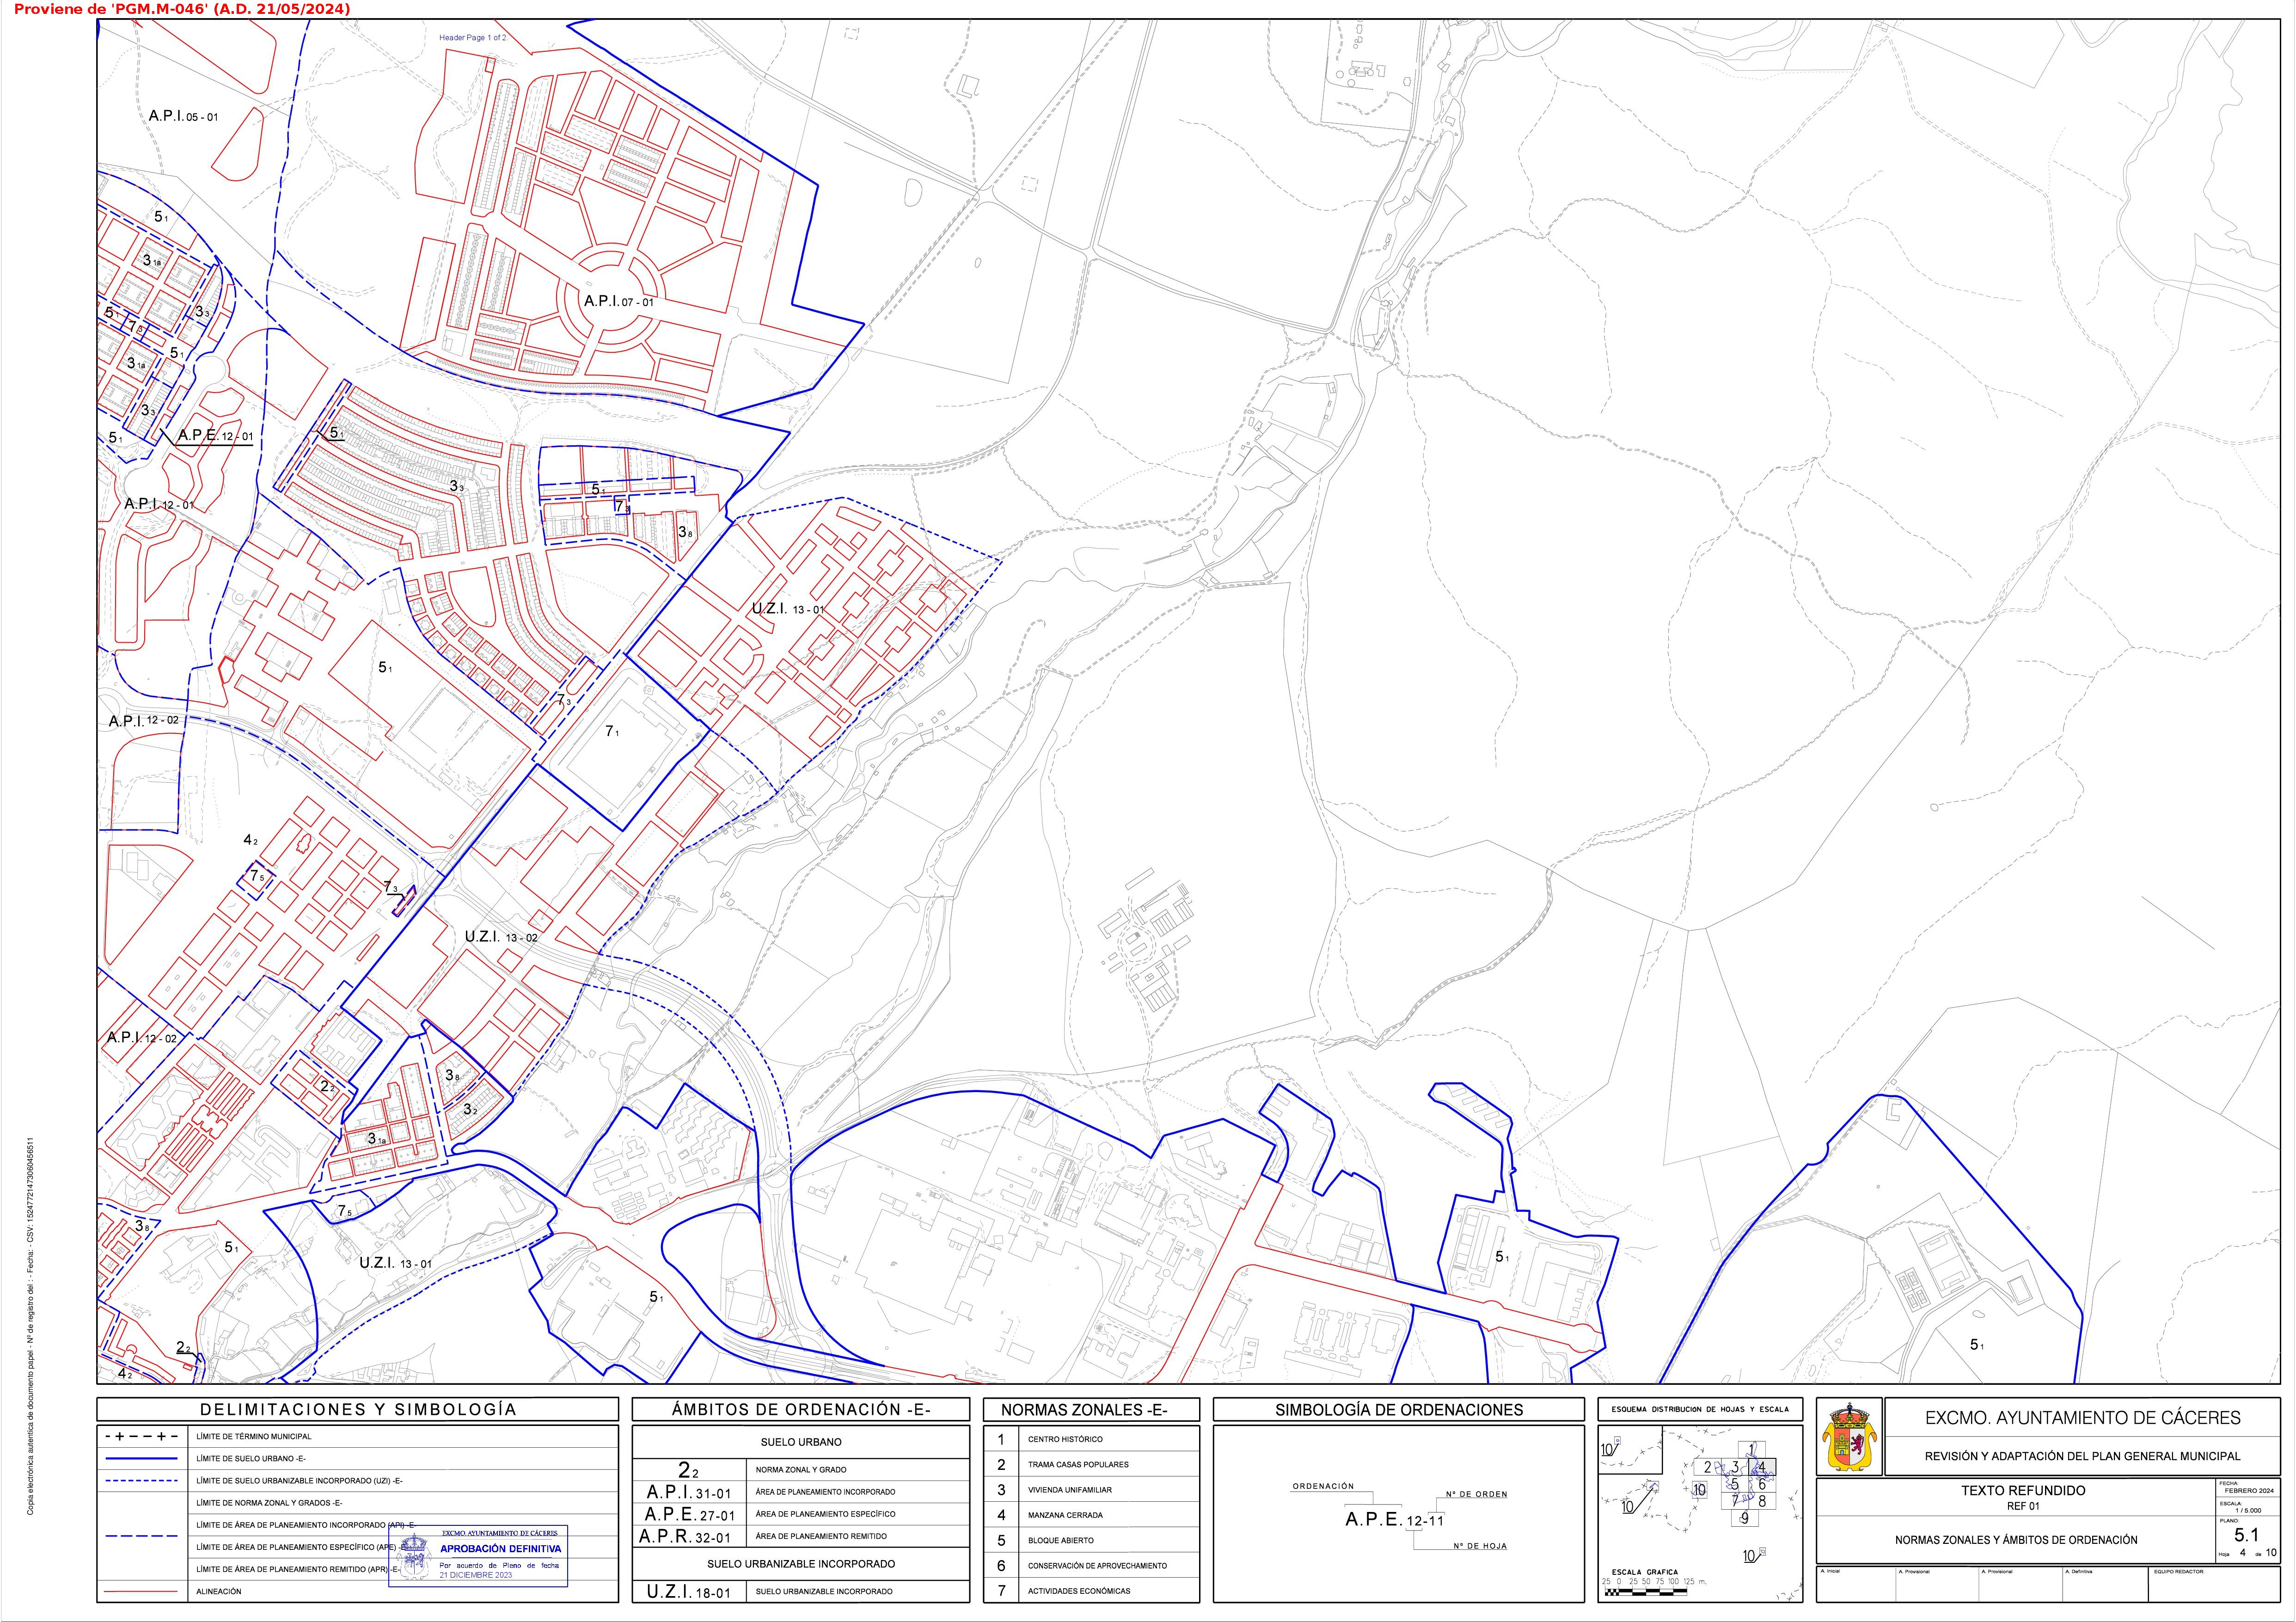Viewport: 2296px width, 1622px height.
Task: Select the highlighted sheet 4 in index map
Action: click(x=1762, y=1467)
